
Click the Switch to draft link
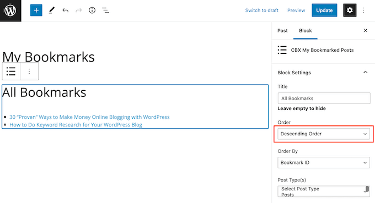[x=262, y=10]
